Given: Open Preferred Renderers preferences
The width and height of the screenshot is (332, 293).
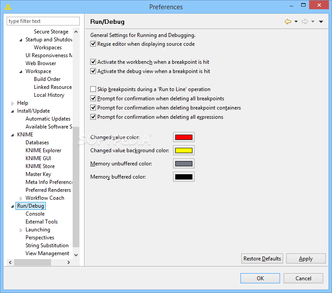Looking at the screenshot, I should point(48,190).
